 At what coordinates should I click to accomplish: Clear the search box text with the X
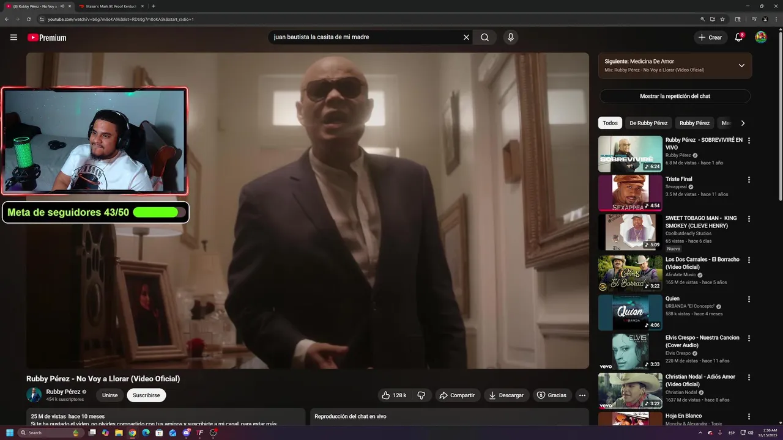(x=466, y=37)
